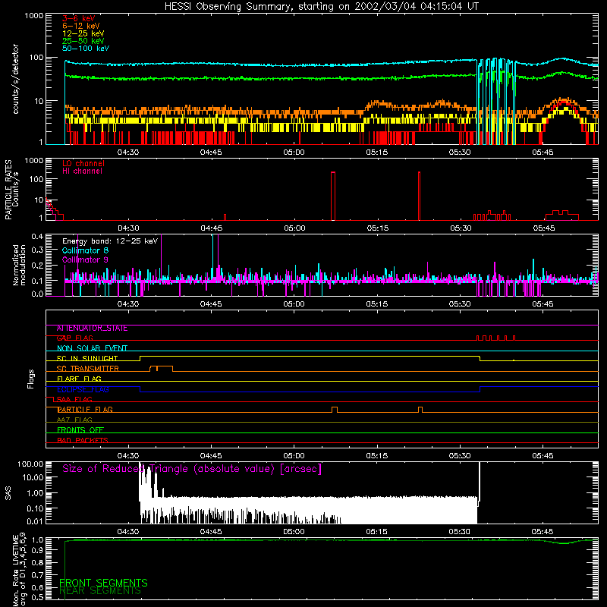Image resolution: width=607 pixels, height=607 pixels.
Task: Click the 'HI channel' particle rates legend
Action: (x=83, y=171)
